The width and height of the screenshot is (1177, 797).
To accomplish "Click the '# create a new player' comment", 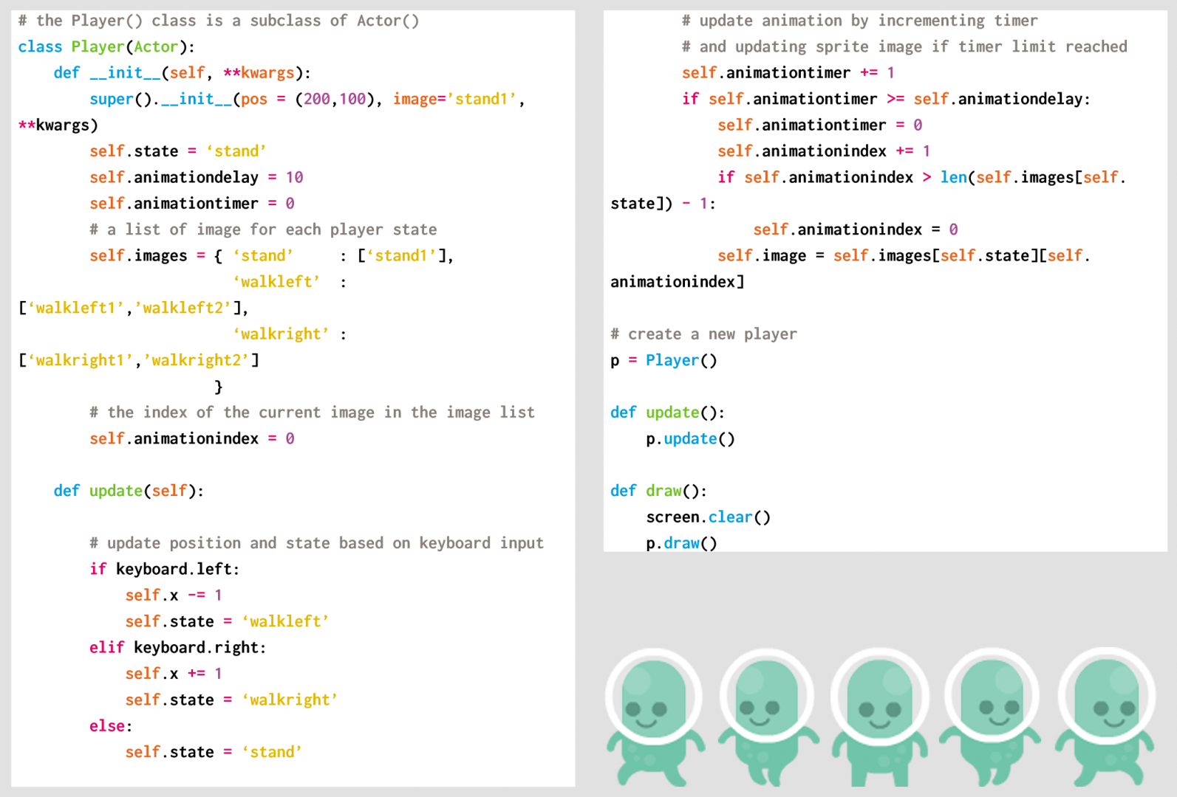I will point(703,334).
